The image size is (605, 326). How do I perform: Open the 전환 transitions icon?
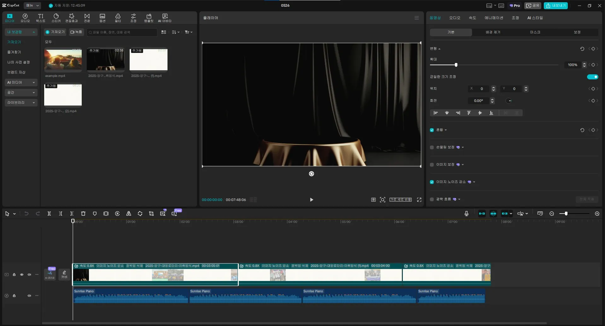pos(87,18)
